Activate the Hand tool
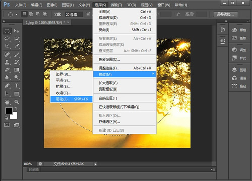Image resolution: width=252 pixels, height=181 pixels. click(7, 102)
